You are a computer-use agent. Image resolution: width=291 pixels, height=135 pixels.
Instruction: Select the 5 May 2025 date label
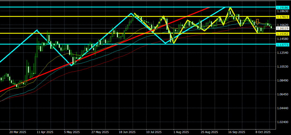click(72, 132)
